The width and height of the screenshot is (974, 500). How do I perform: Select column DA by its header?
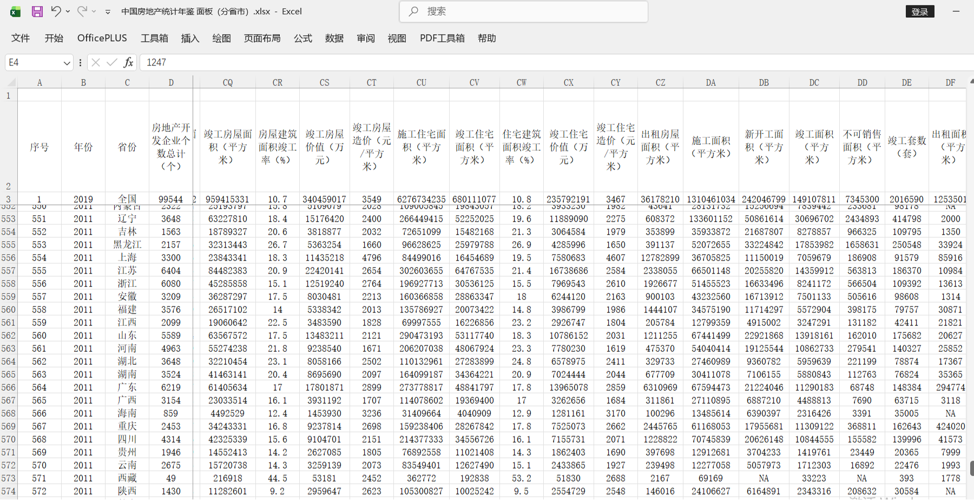tap(710, 83)
